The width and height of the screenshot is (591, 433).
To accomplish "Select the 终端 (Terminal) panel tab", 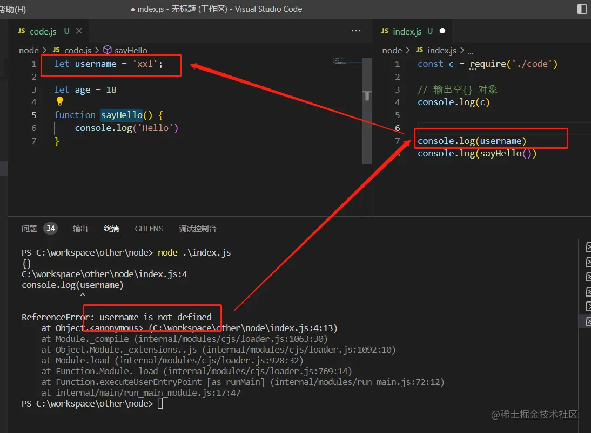I will tap(111, 229).
